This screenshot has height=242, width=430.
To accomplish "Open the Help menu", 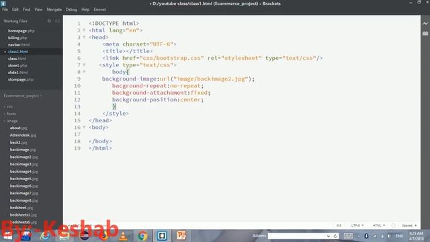I will [x=85, y=9].
